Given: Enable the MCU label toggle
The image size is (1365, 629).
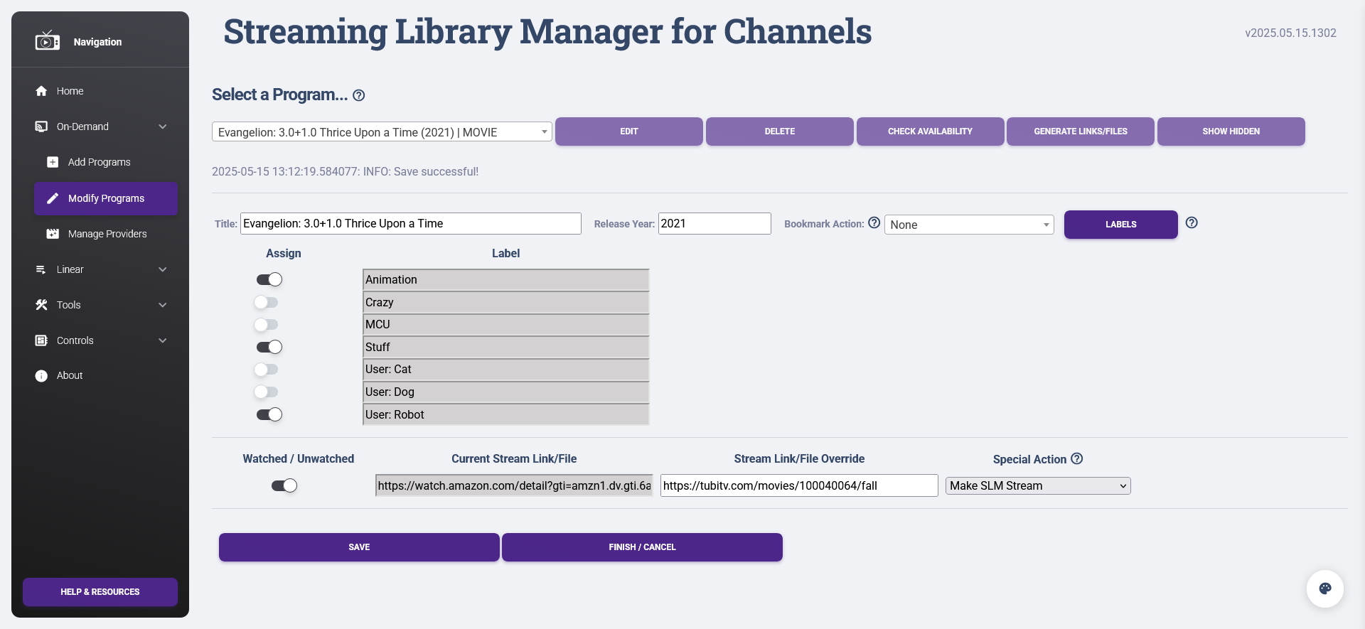Looking at the screenshot, I should [x=267, y=325].
